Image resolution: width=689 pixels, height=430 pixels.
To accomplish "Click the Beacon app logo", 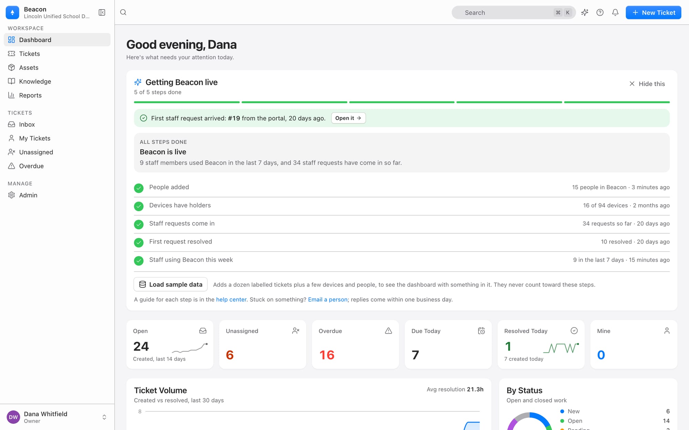I will coord(12,12).
